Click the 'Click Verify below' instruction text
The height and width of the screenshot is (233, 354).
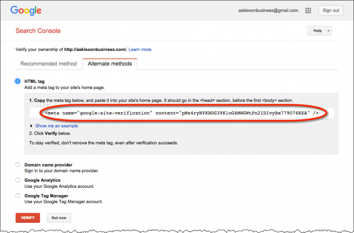pyautogui.click(x=50, y=133)
